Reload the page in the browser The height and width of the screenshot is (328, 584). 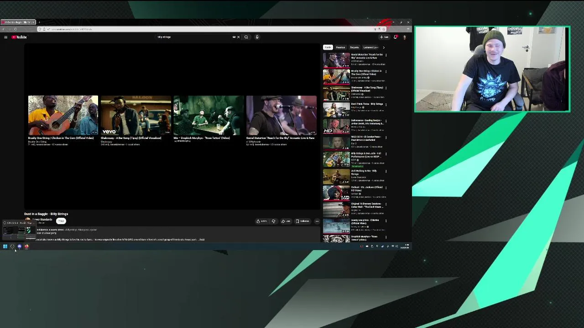15,29
